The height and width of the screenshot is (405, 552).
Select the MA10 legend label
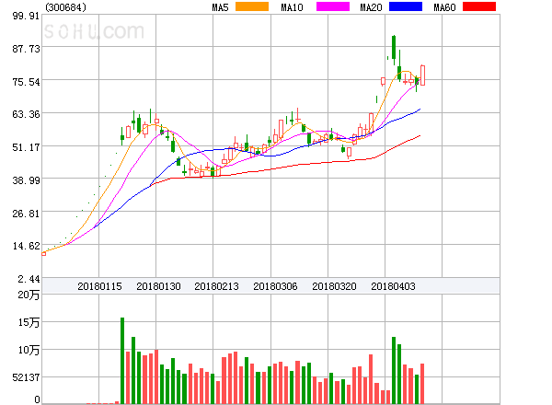(292, 7)
